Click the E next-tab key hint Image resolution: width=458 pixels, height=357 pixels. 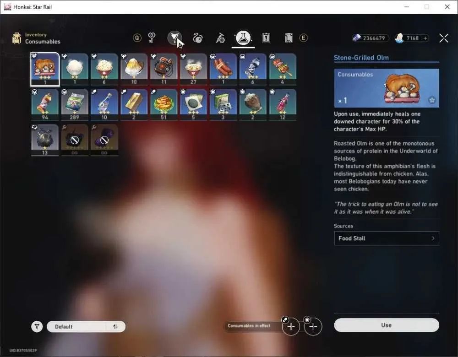point(304,38)
